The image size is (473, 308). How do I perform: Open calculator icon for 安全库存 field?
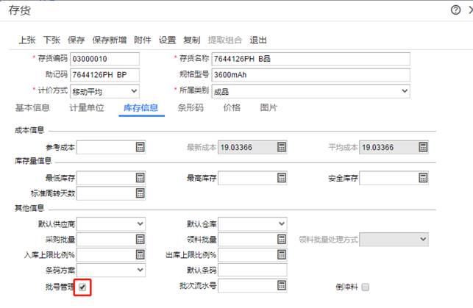(x=422, y=178)
